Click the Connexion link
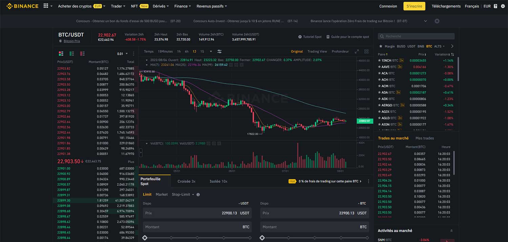 point(388,6)
